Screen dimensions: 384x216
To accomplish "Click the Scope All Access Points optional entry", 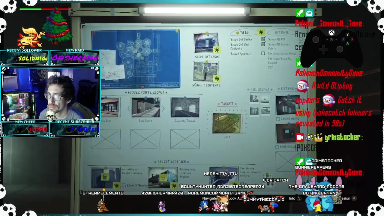I will coord(279,46).
